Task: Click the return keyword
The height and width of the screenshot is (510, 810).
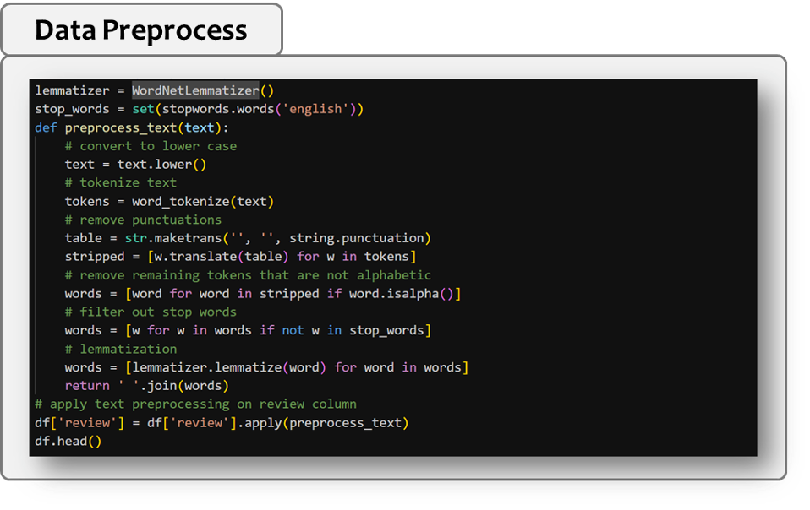Action: click(87, 386)
